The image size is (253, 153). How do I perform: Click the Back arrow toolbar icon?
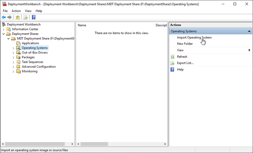point(4,17)
